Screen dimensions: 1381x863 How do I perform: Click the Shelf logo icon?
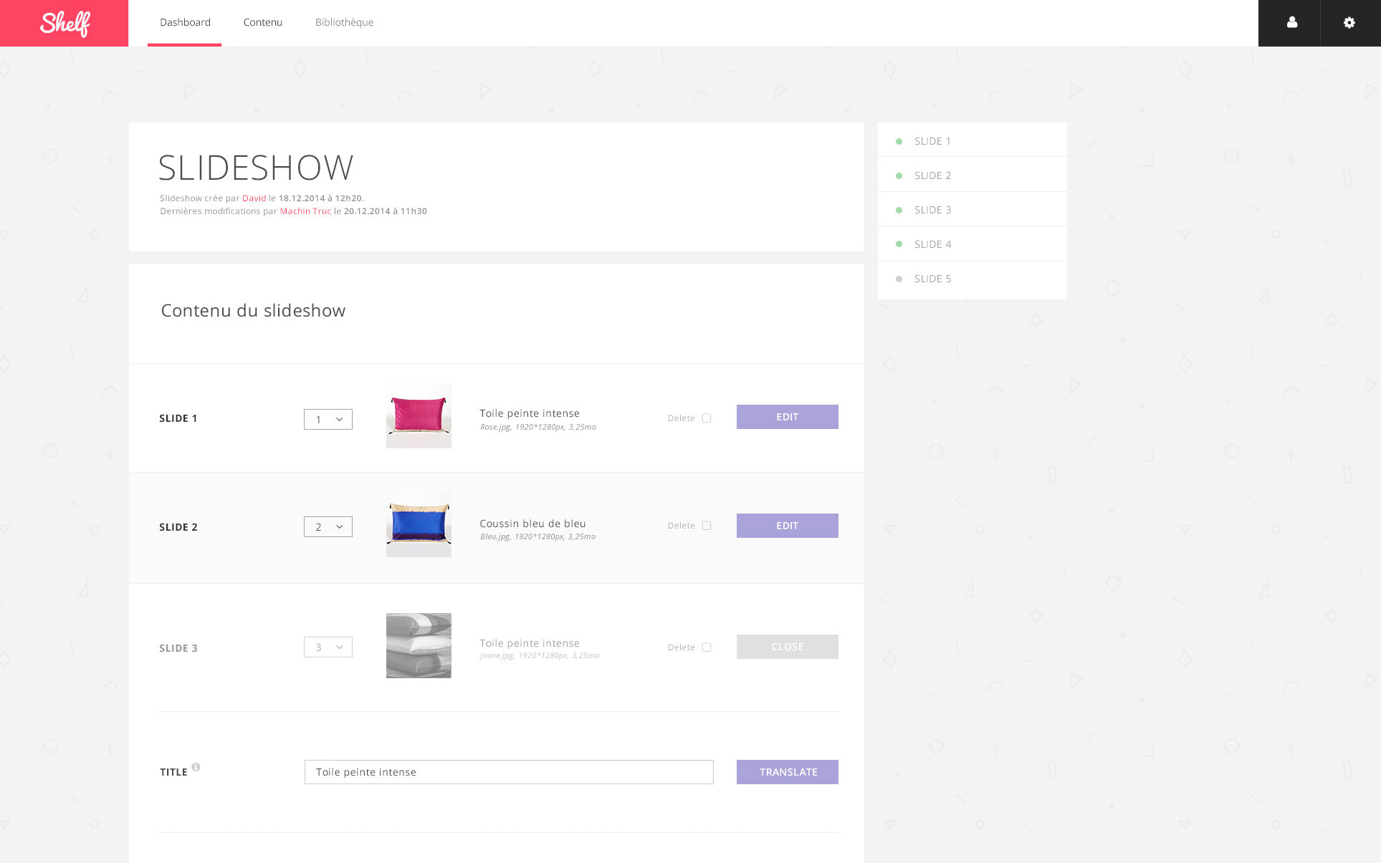[64, 23]
